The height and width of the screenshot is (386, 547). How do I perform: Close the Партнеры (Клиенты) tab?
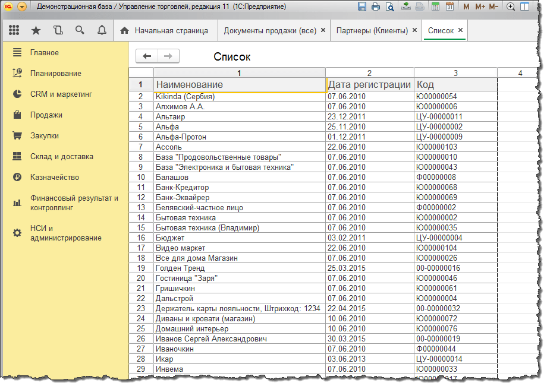click(x=414, y=30)
